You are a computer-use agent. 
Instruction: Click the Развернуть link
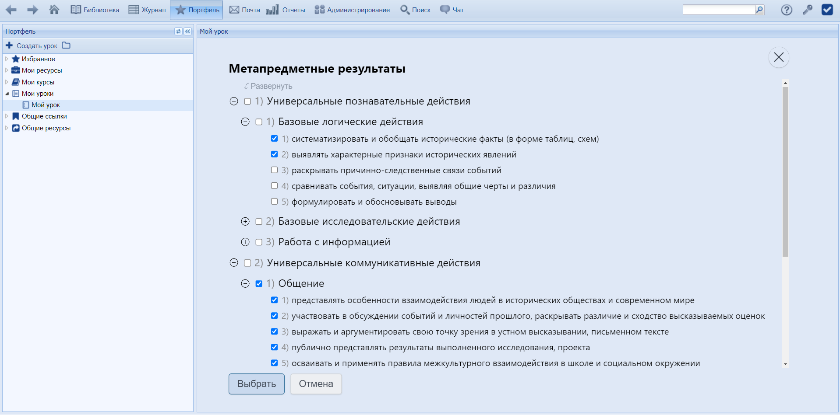point(268,86)
